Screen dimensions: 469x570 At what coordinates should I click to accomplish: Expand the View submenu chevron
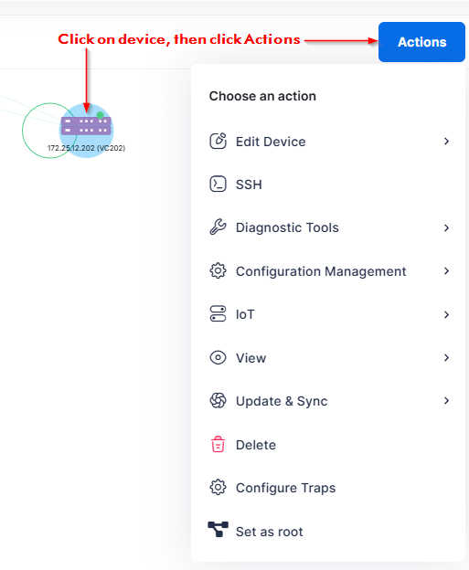[446, 358]
